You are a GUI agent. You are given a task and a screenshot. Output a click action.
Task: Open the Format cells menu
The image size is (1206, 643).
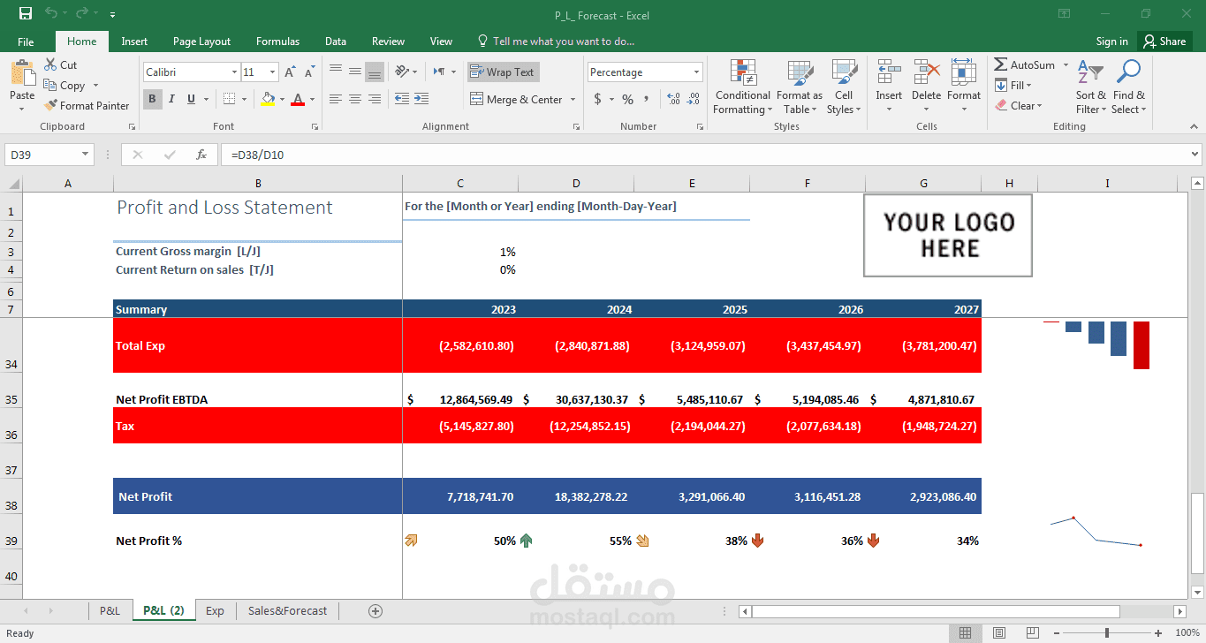pos(964,87)
